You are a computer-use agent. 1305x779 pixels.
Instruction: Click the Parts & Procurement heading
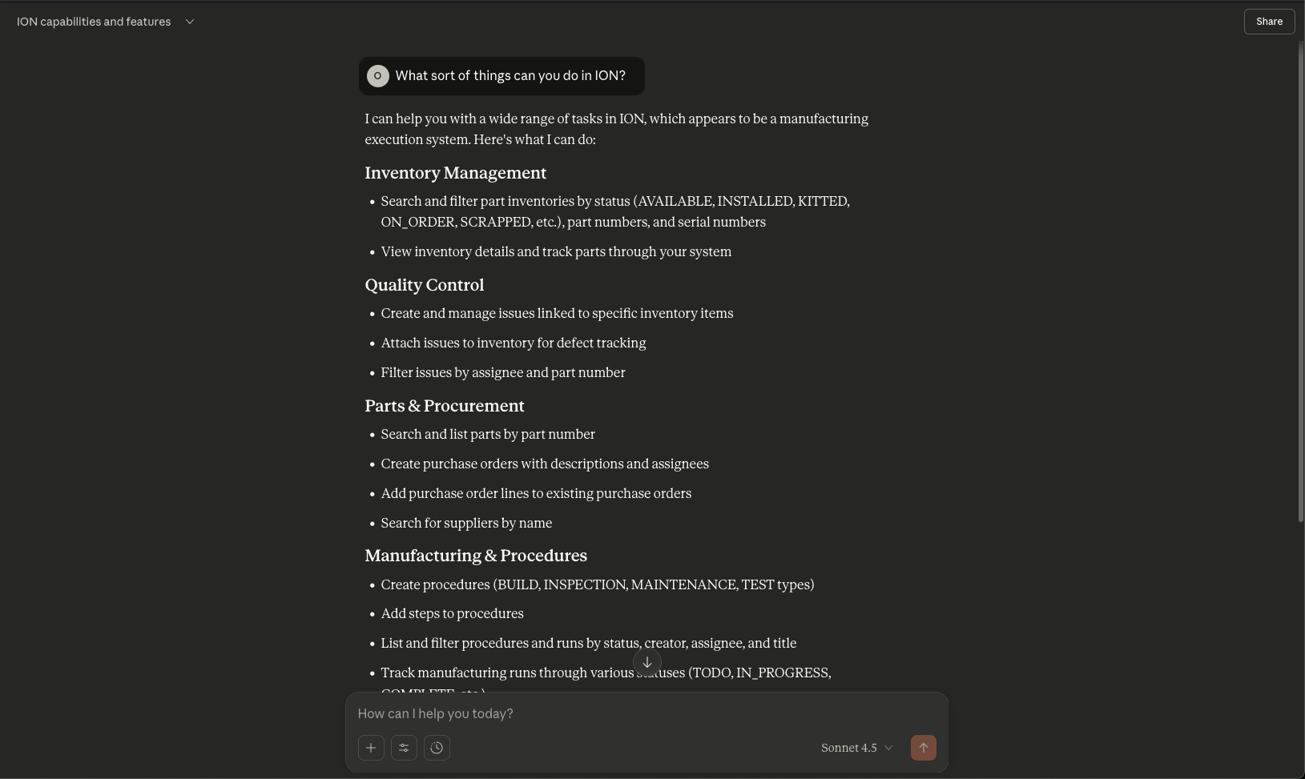[445, 406]
